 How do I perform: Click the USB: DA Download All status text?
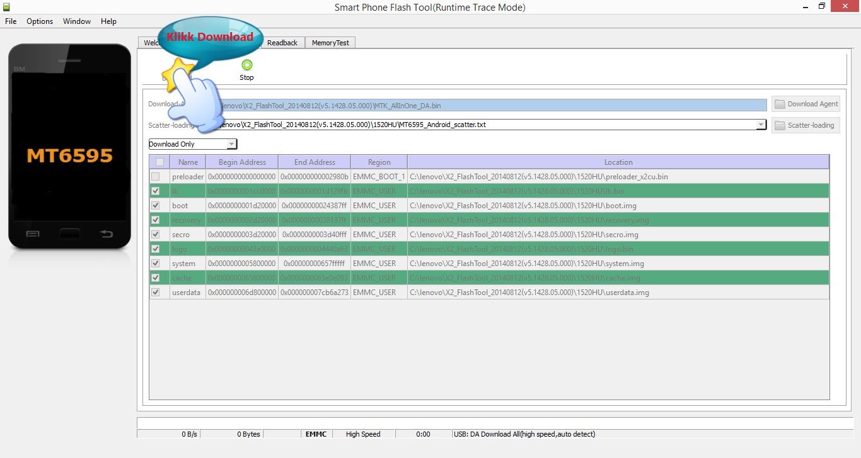pyautogui.click(x=524, y=434)
